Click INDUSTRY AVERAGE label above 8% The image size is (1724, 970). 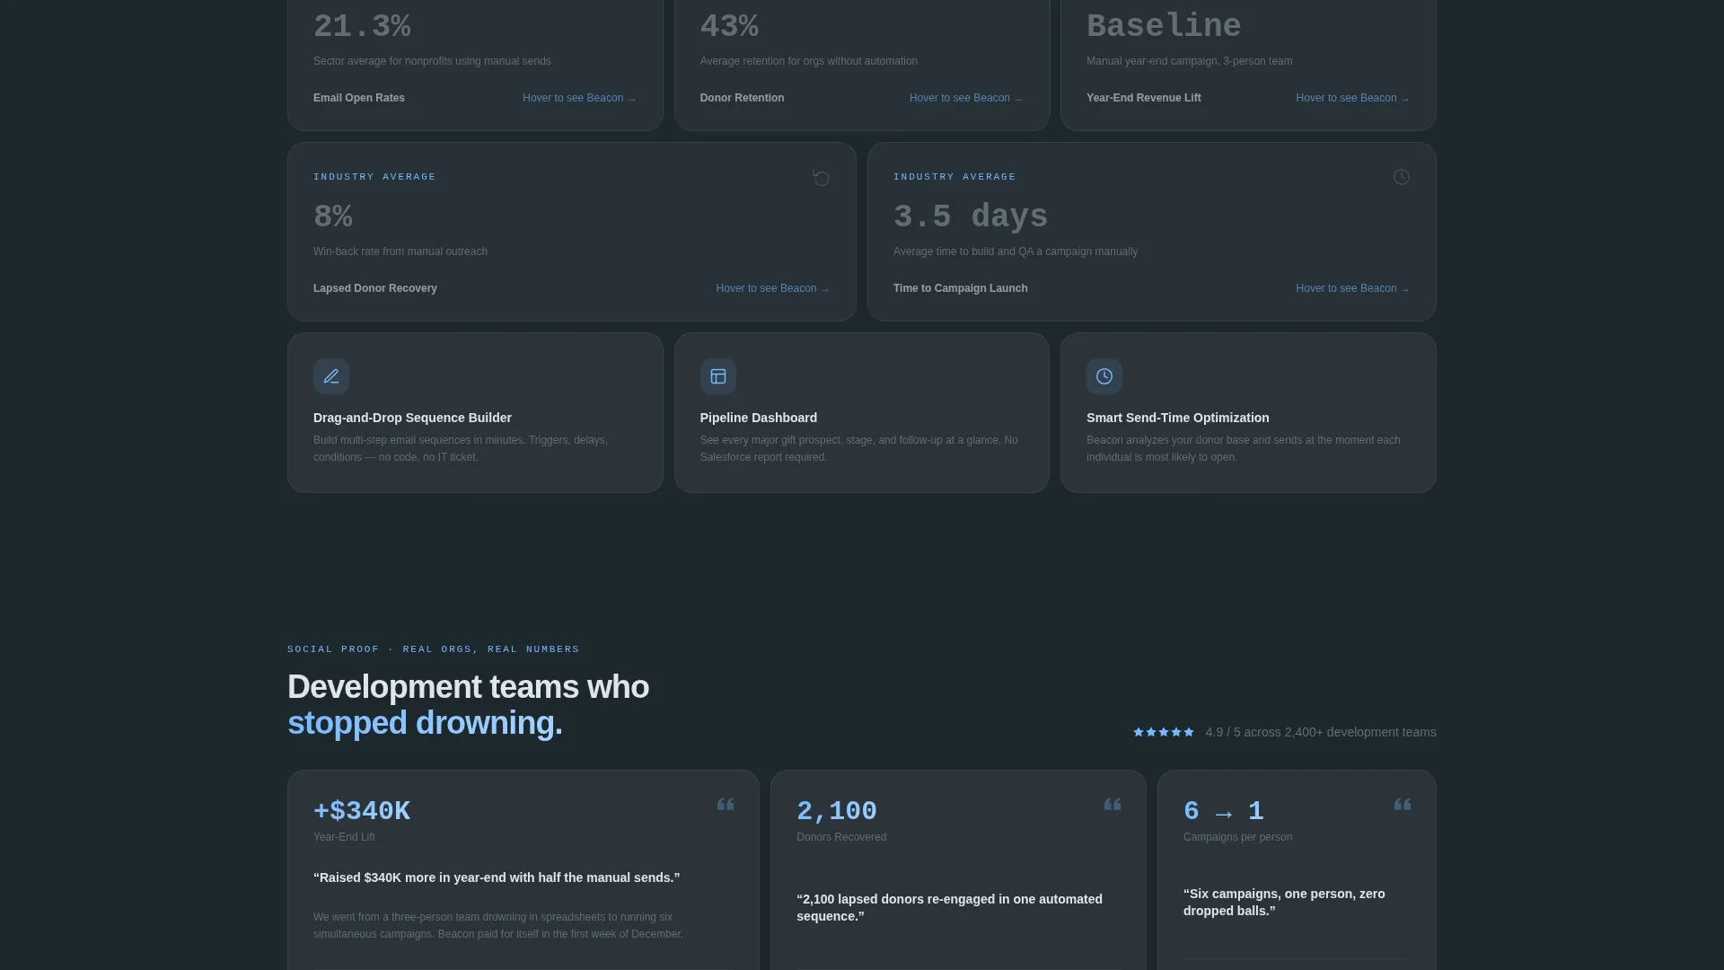click(x=374, y=177)
